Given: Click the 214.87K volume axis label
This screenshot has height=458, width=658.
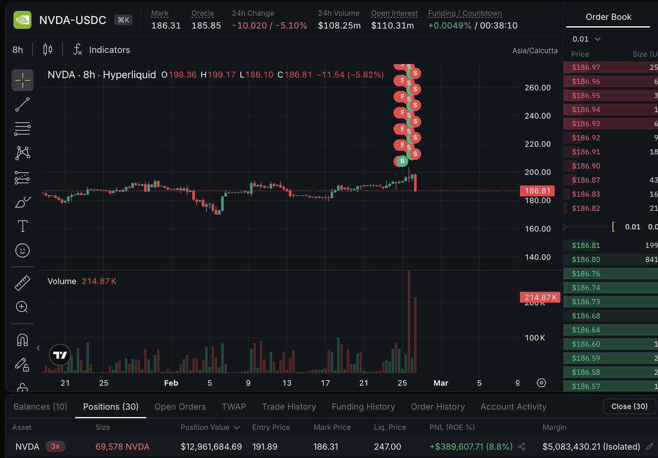Looking at the screenshot, I should point(540,298).
